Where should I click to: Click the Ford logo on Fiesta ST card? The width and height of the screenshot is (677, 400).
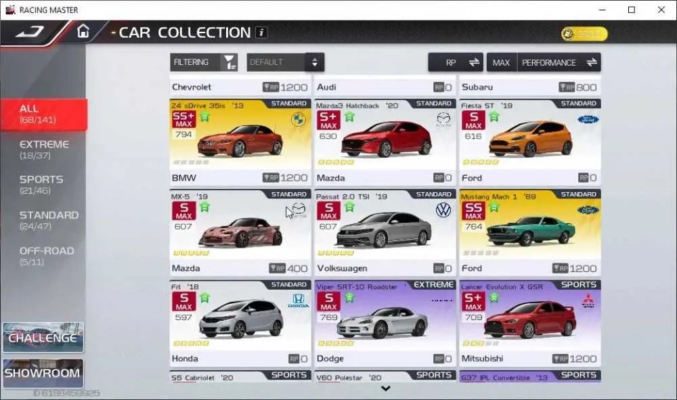[588, 119]
